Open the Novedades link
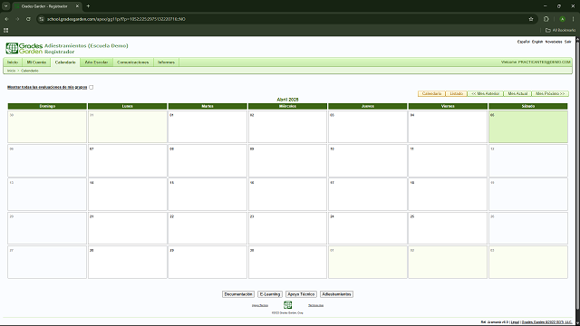The image size is (580, 326). click(x=554, y=42)
